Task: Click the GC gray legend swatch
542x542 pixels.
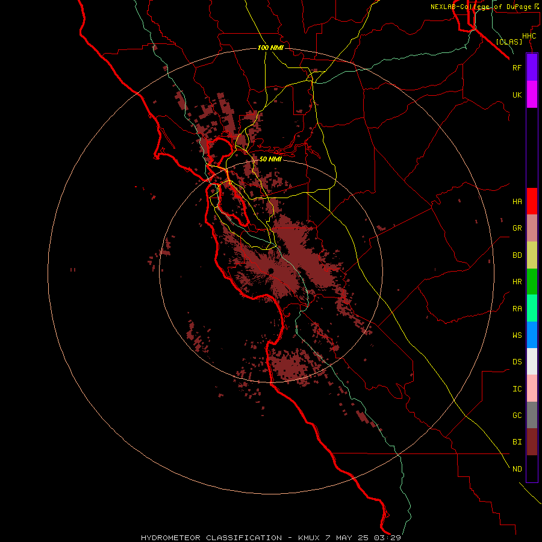Action: (532, 415)
